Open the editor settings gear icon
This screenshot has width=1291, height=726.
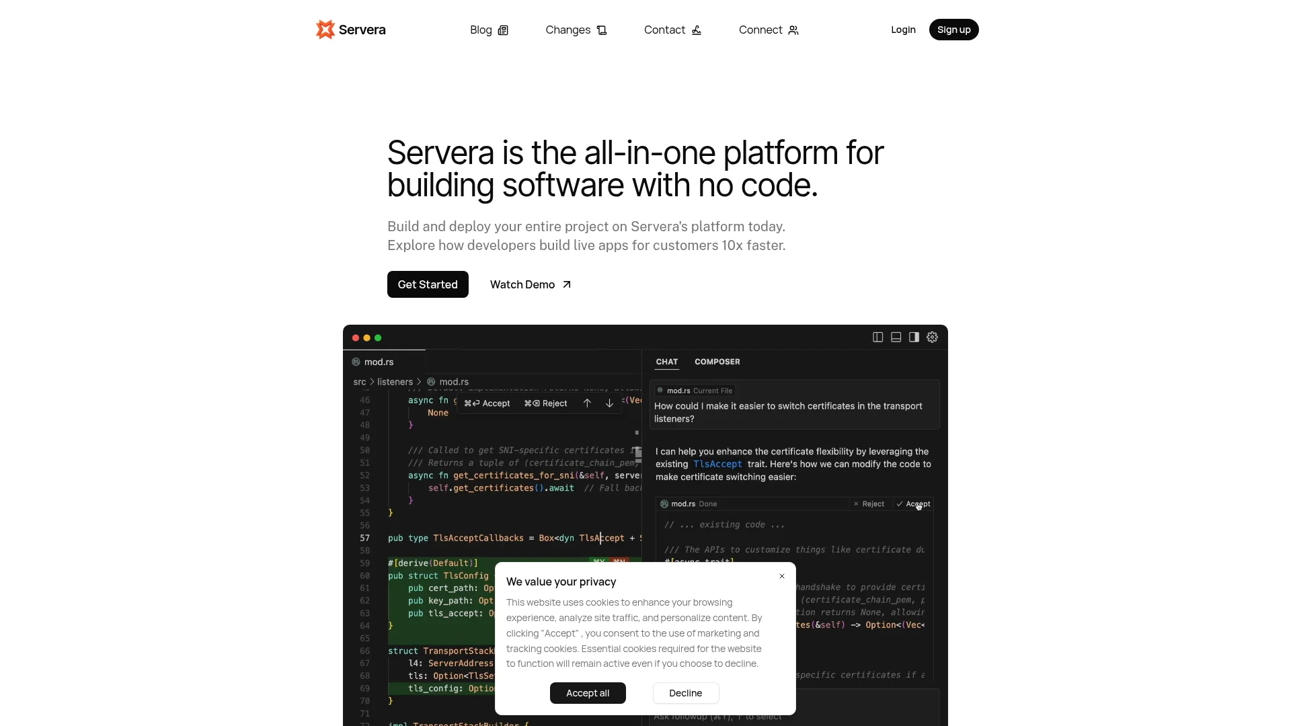tap(932, 337)
